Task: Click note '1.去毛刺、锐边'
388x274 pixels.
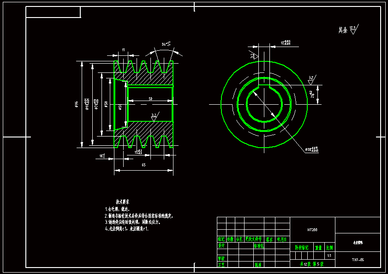Action: click(x=117, y=209)
